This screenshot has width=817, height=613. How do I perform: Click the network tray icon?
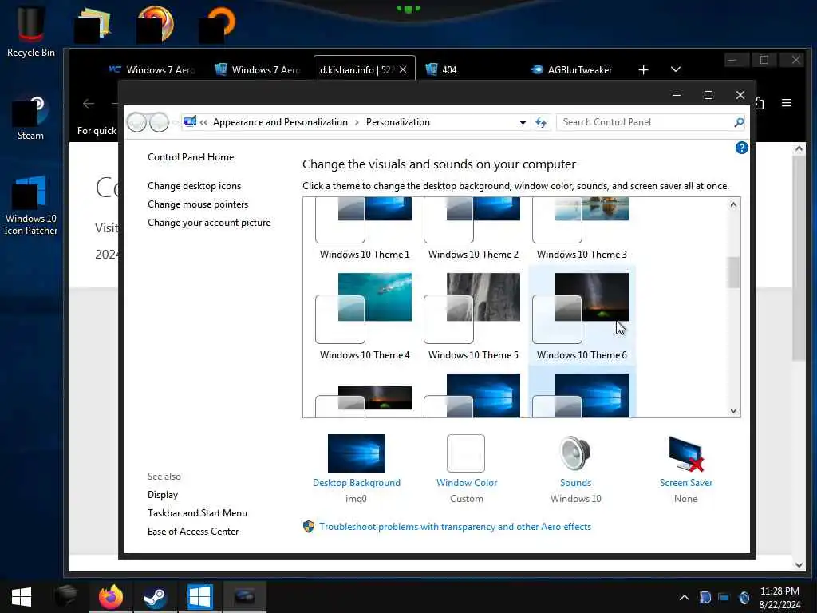[x=724, y=597]
